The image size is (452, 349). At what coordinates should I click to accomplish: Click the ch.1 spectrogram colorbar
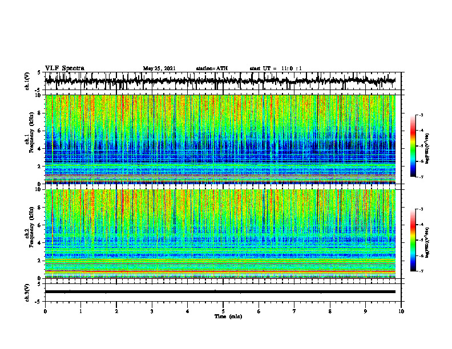413,146
